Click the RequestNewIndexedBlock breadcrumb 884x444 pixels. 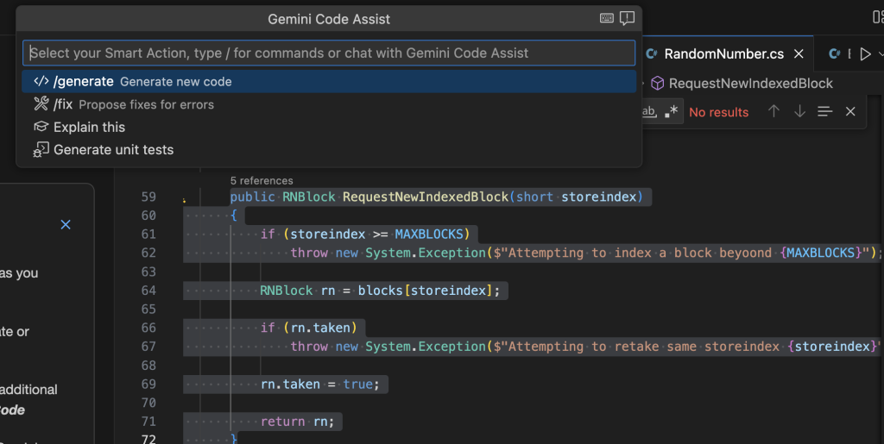click(x=750, y=84)
